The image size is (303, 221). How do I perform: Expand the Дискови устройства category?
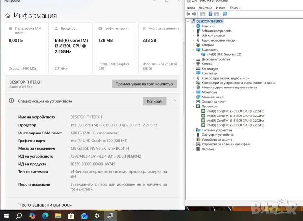[193, 59]
